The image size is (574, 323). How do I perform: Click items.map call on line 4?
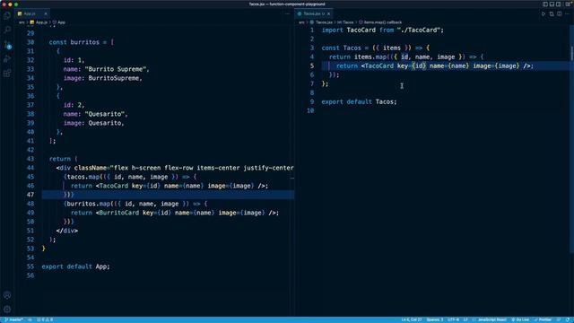point(370,57)
